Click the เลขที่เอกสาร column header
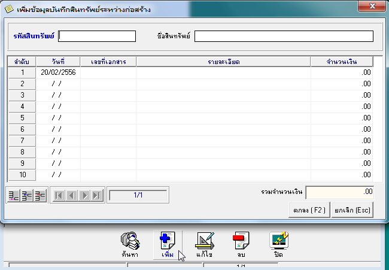The width and height of the screenshot is (389, 270). point(108,61)
